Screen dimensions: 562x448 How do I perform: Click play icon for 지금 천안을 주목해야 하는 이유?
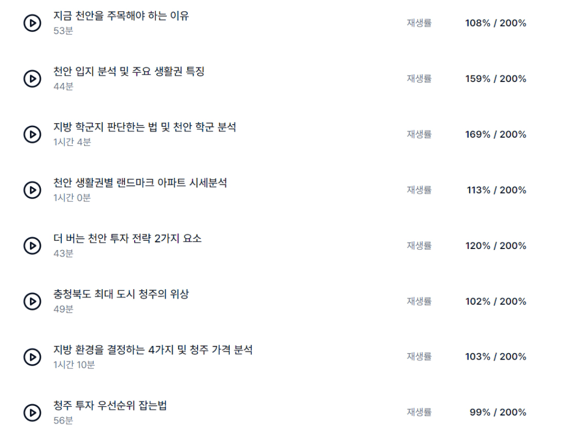click(x=33, y=23)
